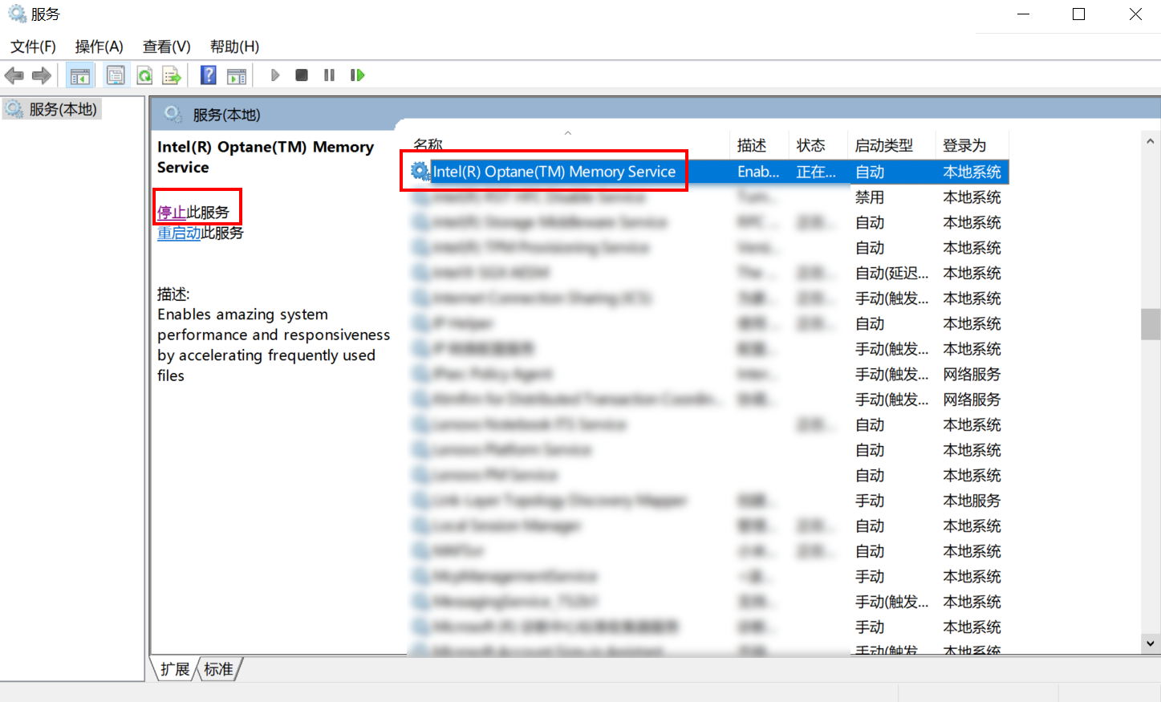The height and width of the screenshot is (702, 1161).
Task: Toggle the show/hide console tree icon
Action: tap(80, 75)
